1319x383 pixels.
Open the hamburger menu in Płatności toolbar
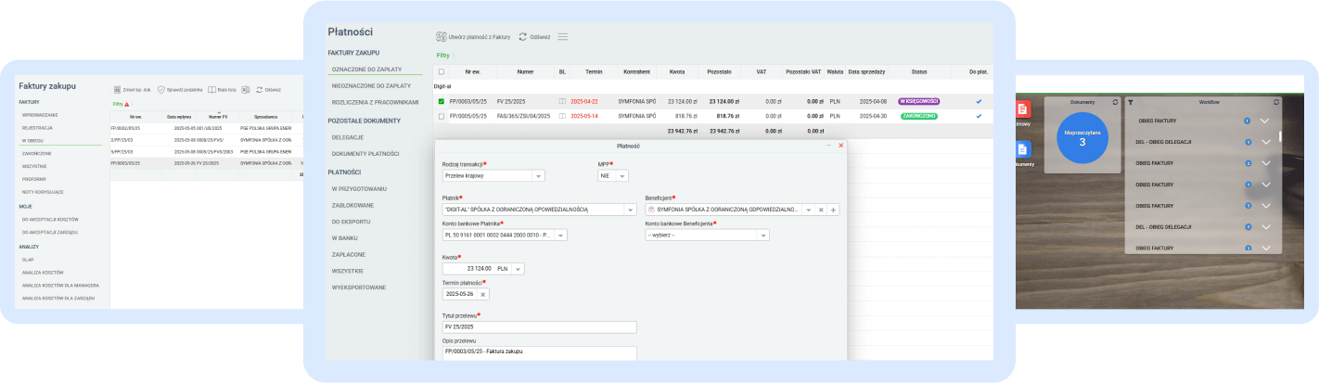563,36
